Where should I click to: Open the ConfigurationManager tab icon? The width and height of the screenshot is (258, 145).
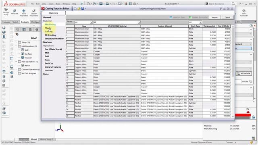point(31,29)
